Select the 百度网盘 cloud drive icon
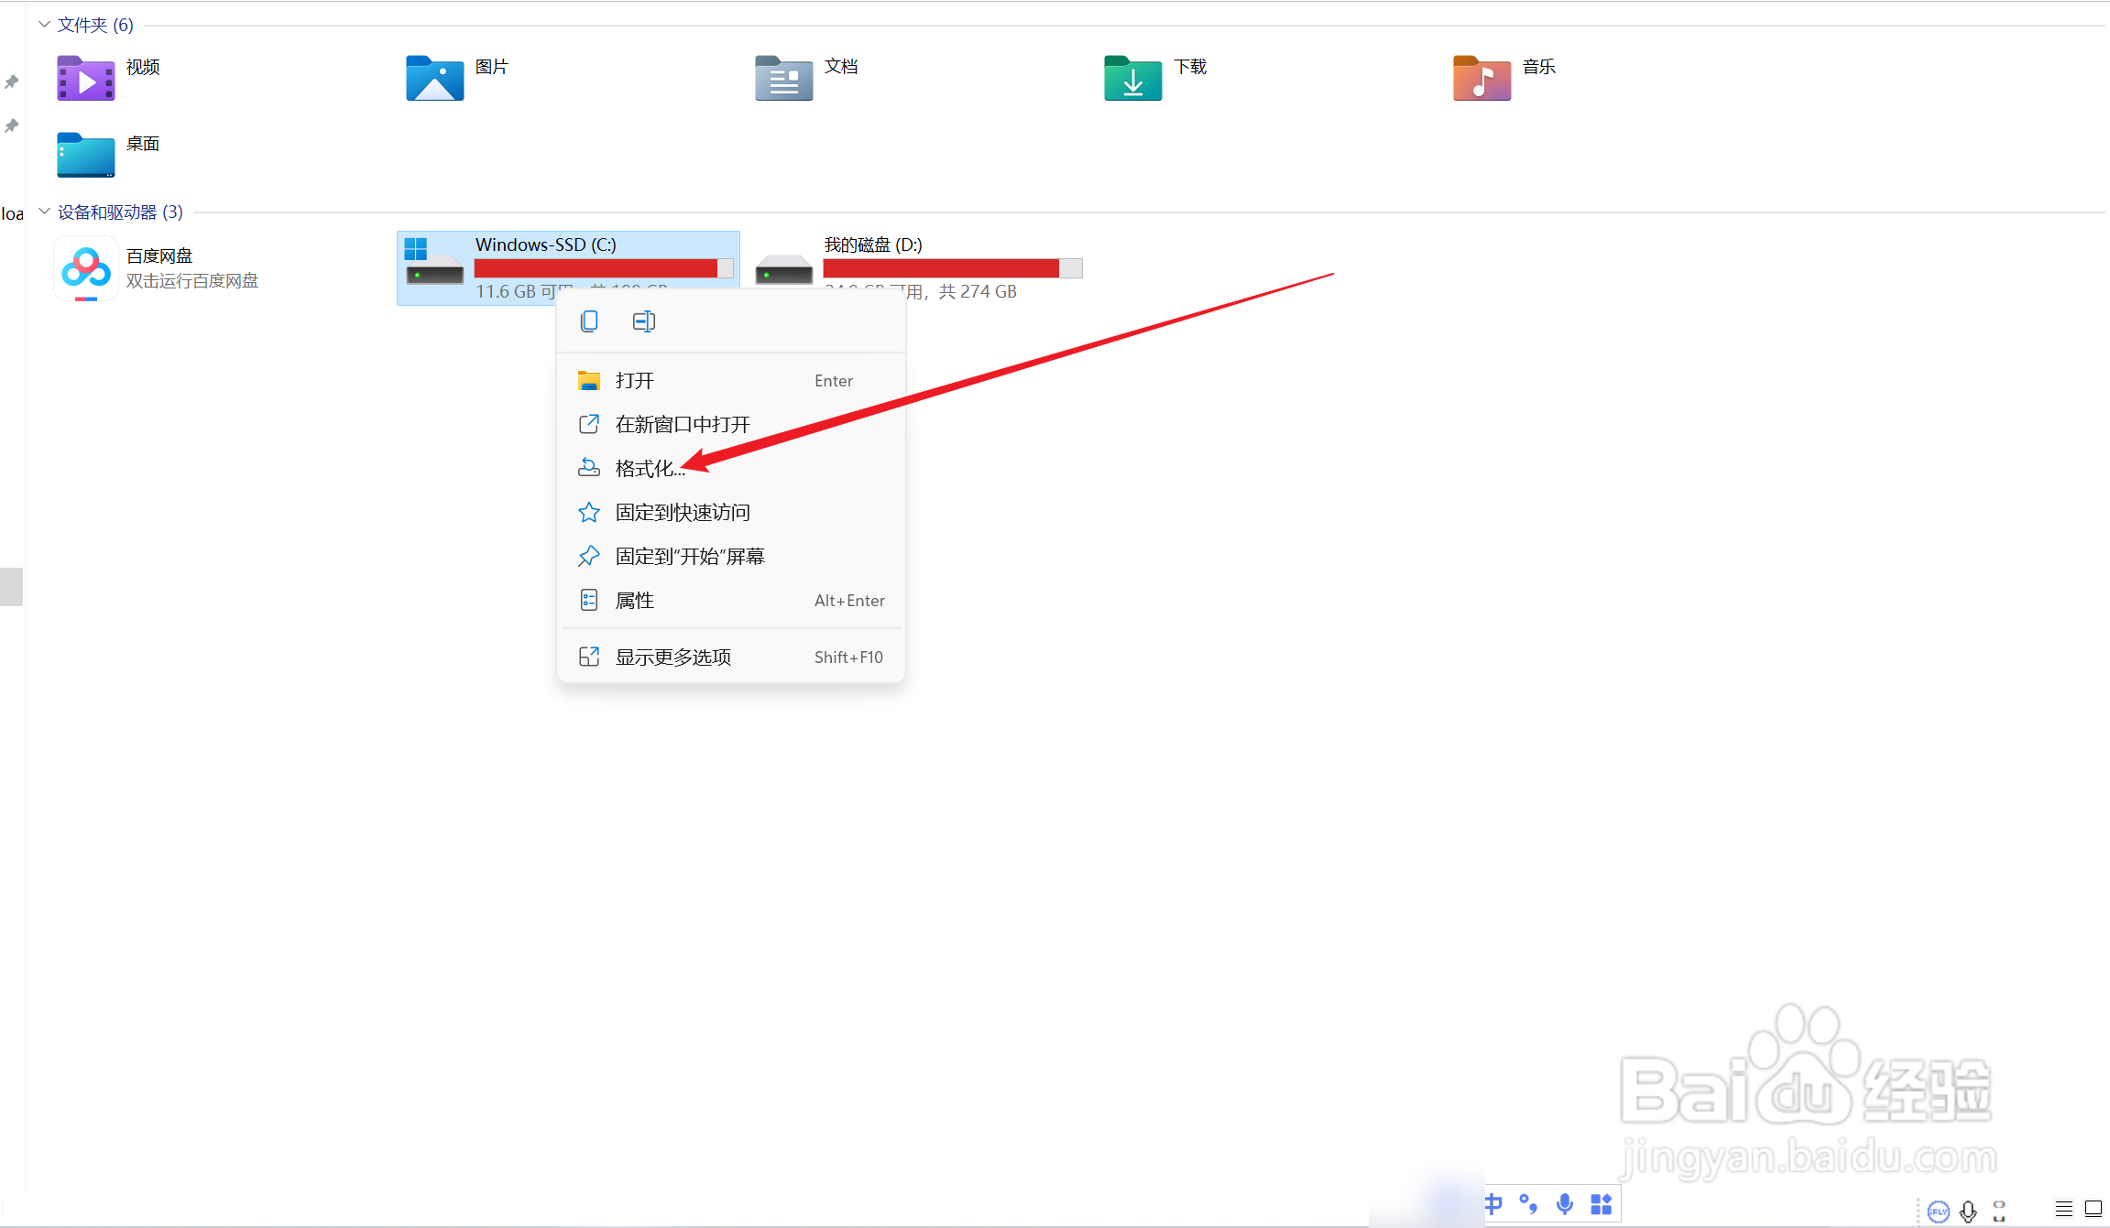 [x=85, y=268]
